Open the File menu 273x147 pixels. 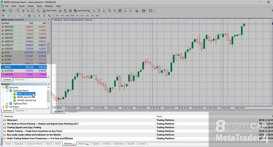pyautogui.click(x=7, y=6)
